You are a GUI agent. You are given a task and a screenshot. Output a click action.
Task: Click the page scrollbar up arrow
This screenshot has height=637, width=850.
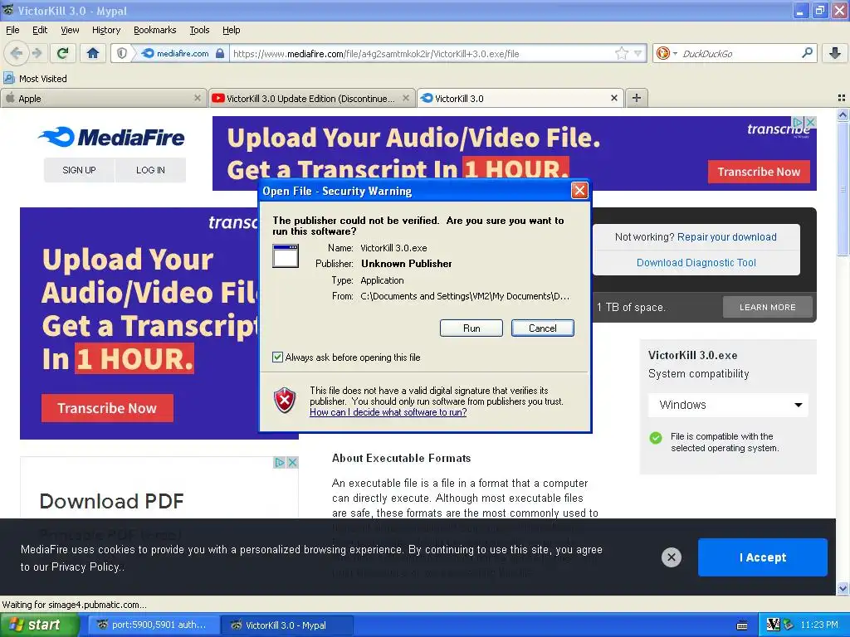(843, 114)
